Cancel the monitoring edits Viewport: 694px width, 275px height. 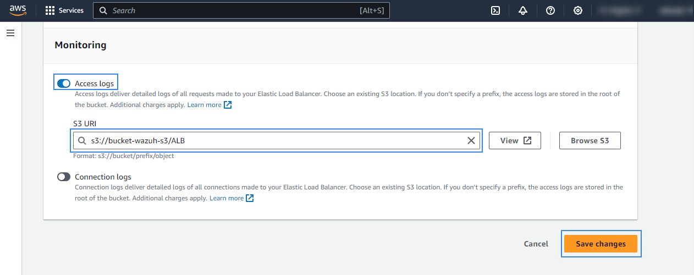(x=536, y=244)
